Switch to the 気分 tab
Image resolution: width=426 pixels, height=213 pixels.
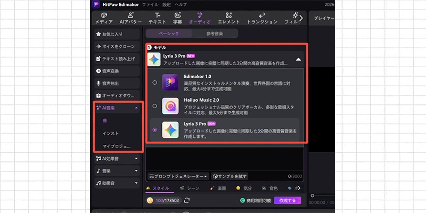point(244,189)
